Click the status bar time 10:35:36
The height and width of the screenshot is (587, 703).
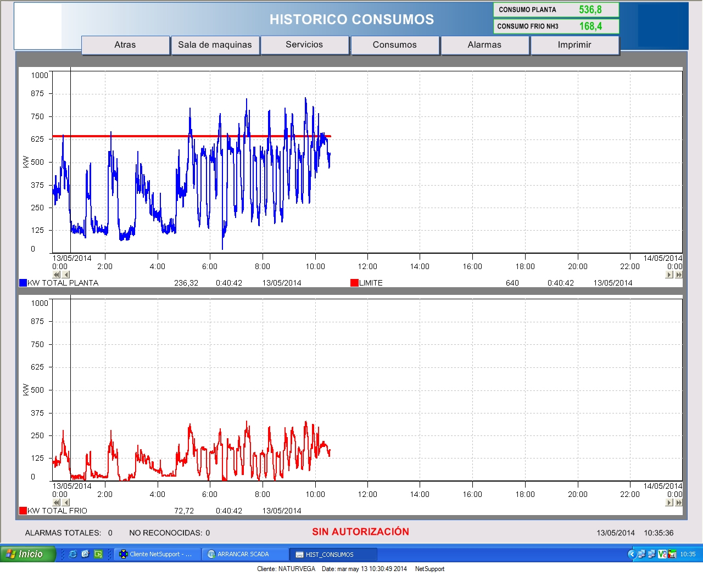pos(659,533)
